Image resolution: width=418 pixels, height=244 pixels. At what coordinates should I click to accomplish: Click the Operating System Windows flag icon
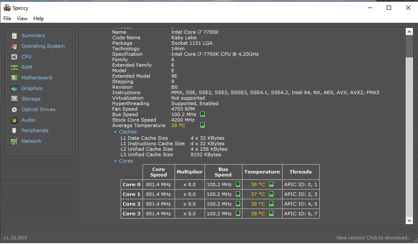(x=14, y=46)
